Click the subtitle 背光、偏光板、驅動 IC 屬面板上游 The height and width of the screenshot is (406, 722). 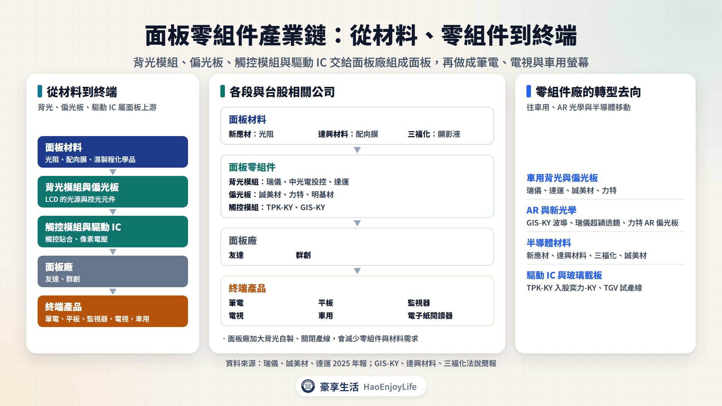click(x=97, y=108)
